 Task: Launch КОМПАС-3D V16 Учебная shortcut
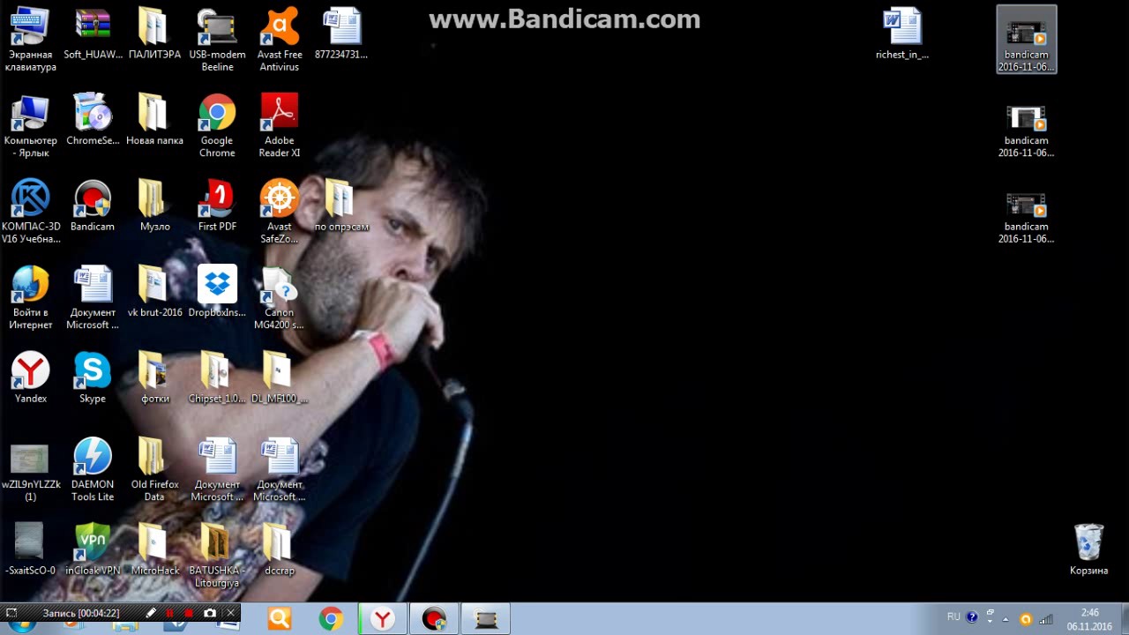point(31,212)
